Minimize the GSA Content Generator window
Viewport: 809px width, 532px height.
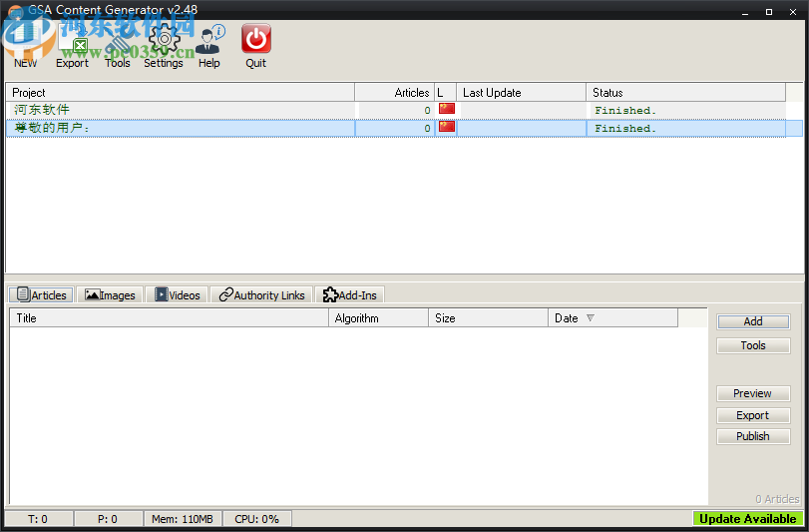(745, 12)
